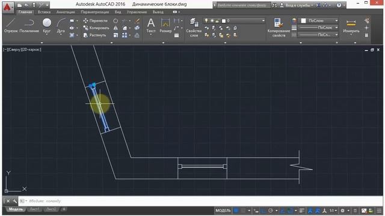The height and width of the screenshot is (216, 385).
Task: Open the ПоСлою color dropdown
Action: (x=318, y=21)
